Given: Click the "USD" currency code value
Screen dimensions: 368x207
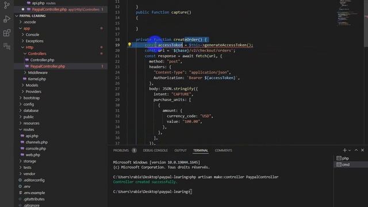Looking at the screenshot, I should (206, 116).
